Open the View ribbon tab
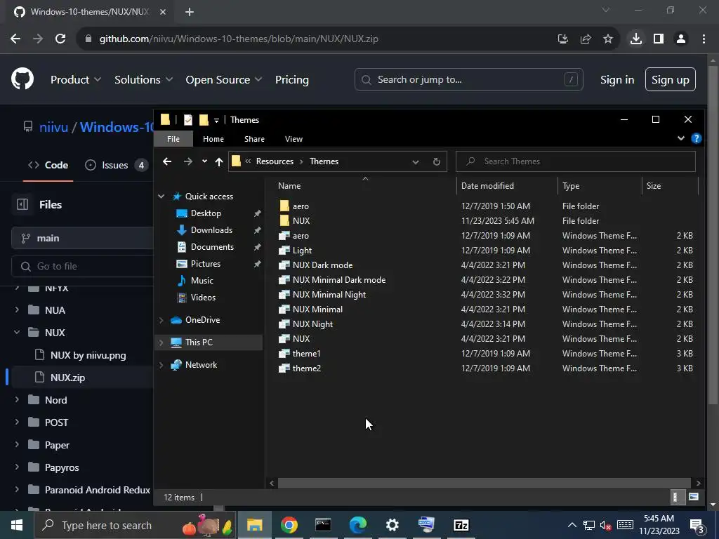The height and width of the screenshot is (539, 719). (x=293, y=139)
